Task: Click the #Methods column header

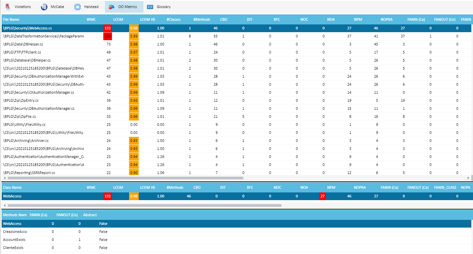Action: tap(202, 19)
